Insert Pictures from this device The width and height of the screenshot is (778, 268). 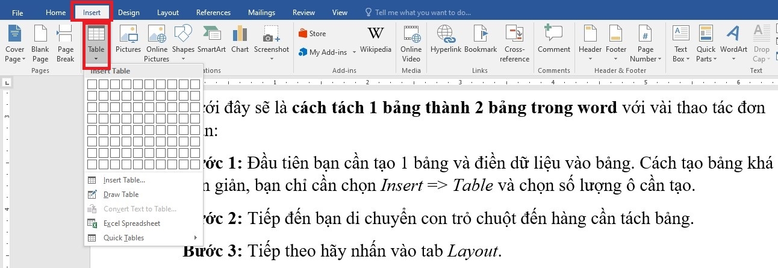tap(128, 39)
